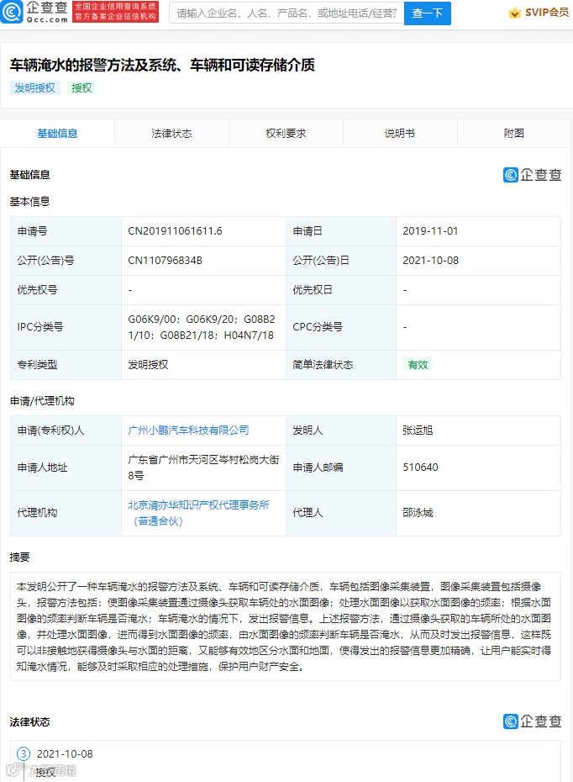The height and width of the screenshot is (782, 573).
Task: Click the SVIP会员 crown icon
Action: coord(514,13)
